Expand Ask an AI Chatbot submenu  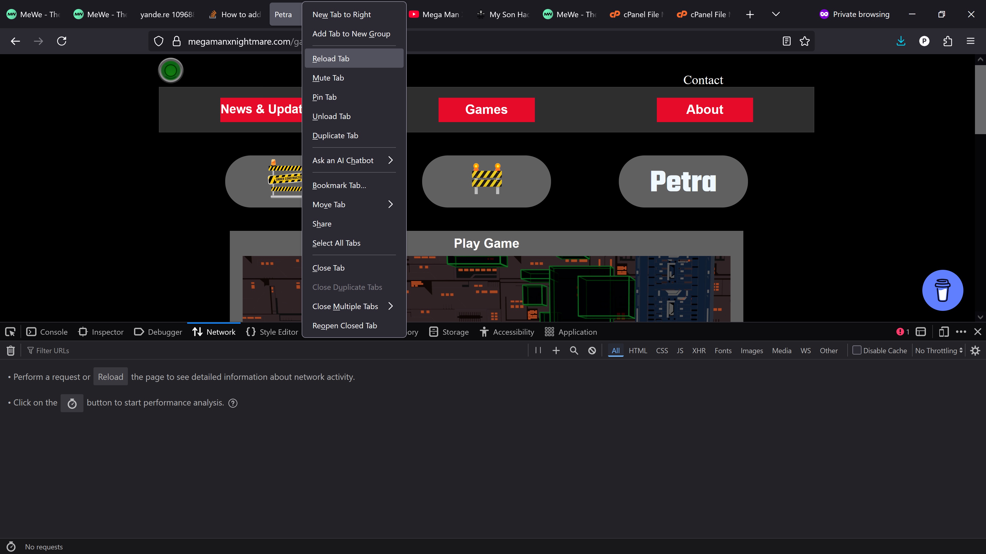[x=354, y=161]
